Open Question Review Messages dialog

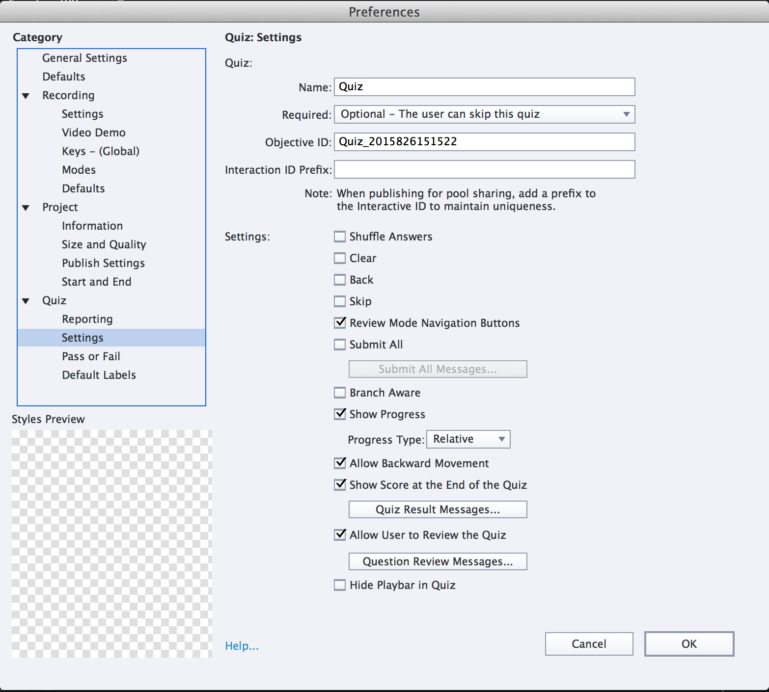438,561
